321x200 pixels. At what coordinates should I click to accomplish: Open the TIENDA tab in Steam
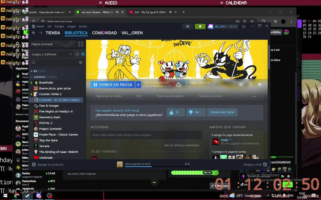tap(53, 33)
